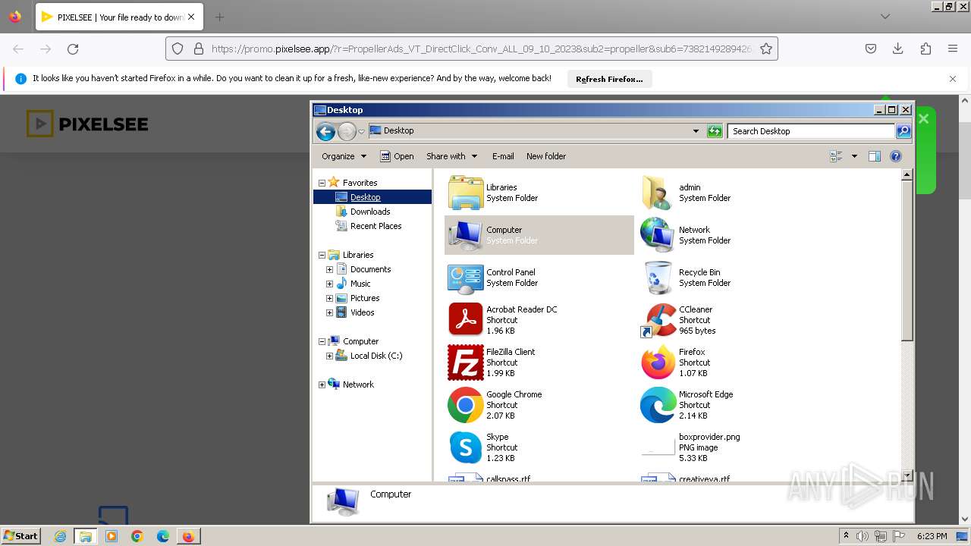Show hidden tray icons arrow

point(846,536)
